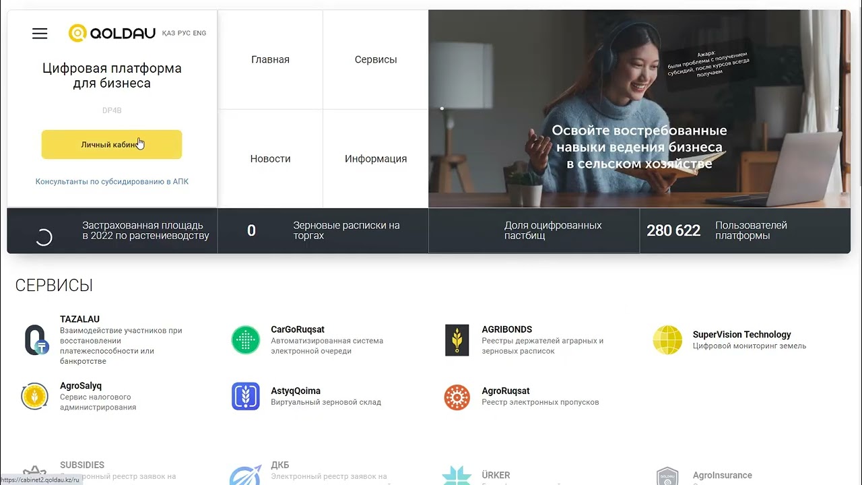This screenshot has height=485, width=862.
Task: Open Консультанты по субсидированию в АПК link
Action: tap(112, 182)
